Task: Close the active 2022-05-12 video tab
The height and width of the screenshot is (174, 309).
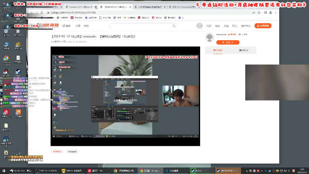Action: pos(130,7)
